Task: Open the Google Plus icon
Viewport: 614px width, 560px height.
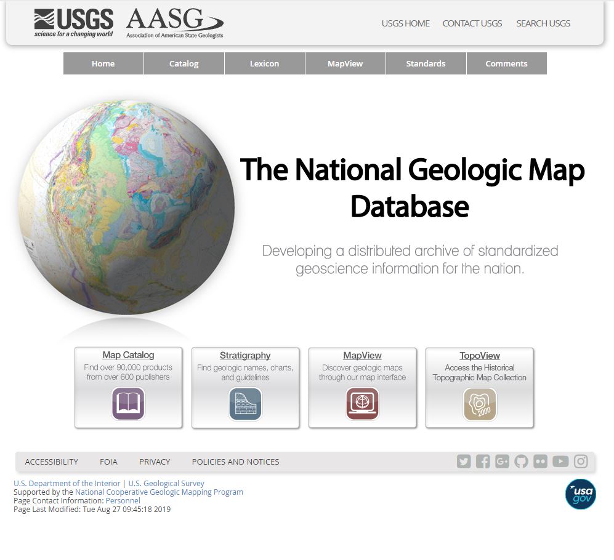Action: click(x=502, y=462)
